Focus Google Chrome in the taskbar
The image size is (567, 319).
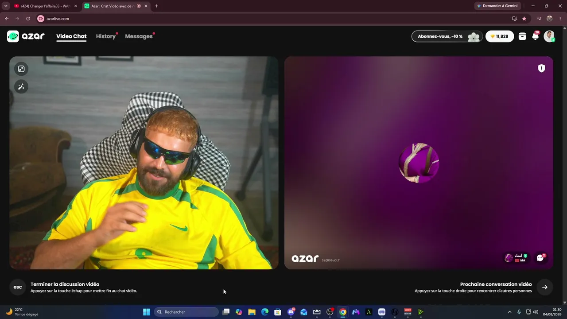pyautogui.click(x=343, y=312)
